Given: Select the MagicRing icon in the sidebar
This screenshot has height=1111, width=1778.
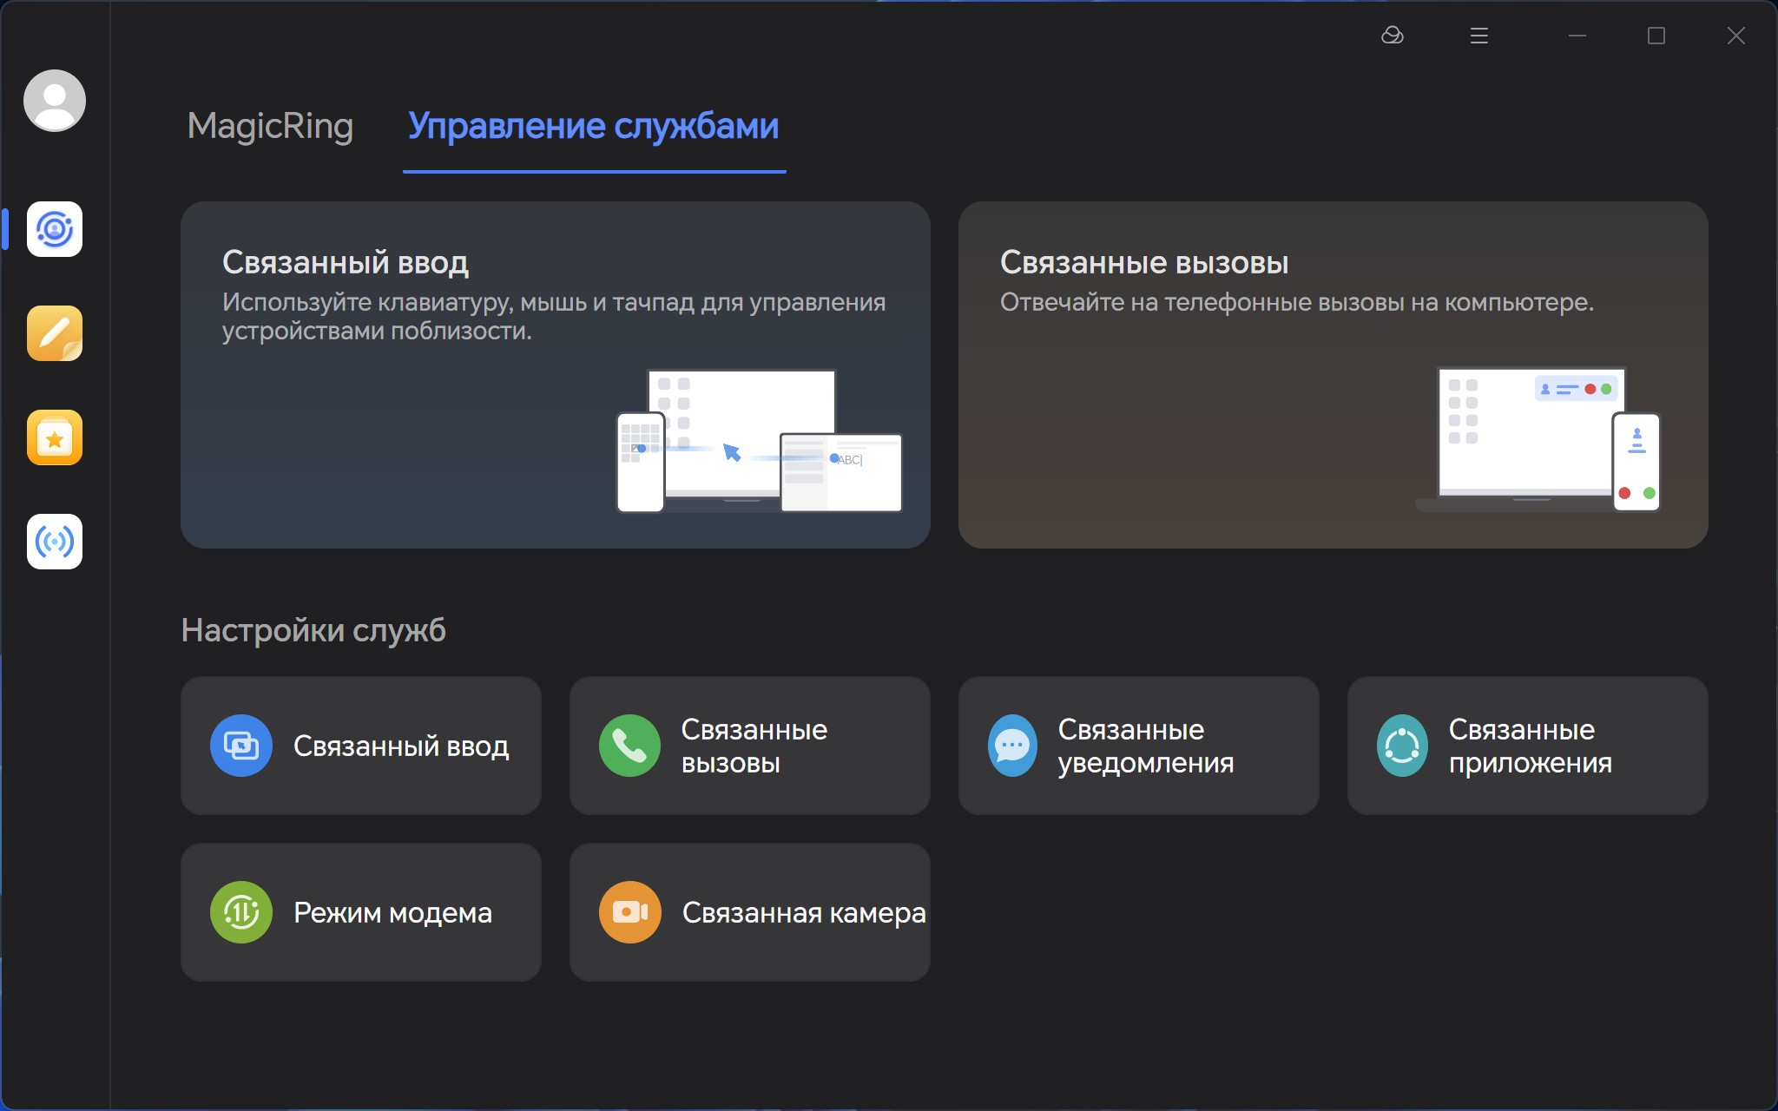Looking at the screenshot, I should (x=55, y=229).
